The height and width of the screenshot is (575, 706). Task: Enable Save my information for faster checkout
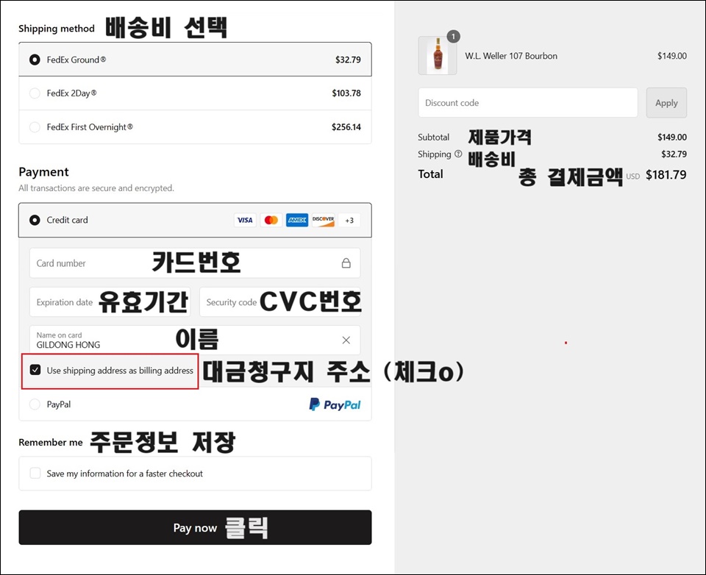pyautogui.click(x=35, y=474)
